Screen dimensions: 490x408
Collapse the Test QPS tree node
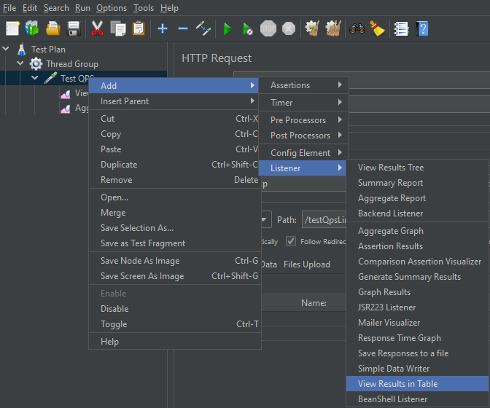point(35,78)
